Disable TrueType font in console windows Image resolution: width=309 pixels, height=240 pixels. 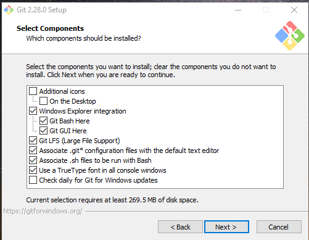coord(33,170)
